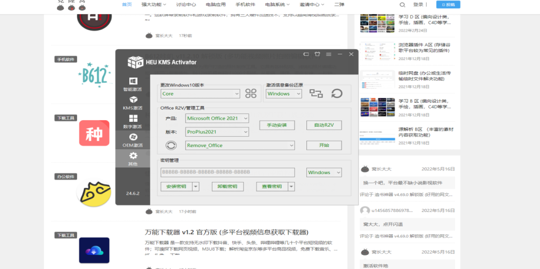Click the arrow next to 查看密钥
The image size is (540, 269).
coord(291,186)
